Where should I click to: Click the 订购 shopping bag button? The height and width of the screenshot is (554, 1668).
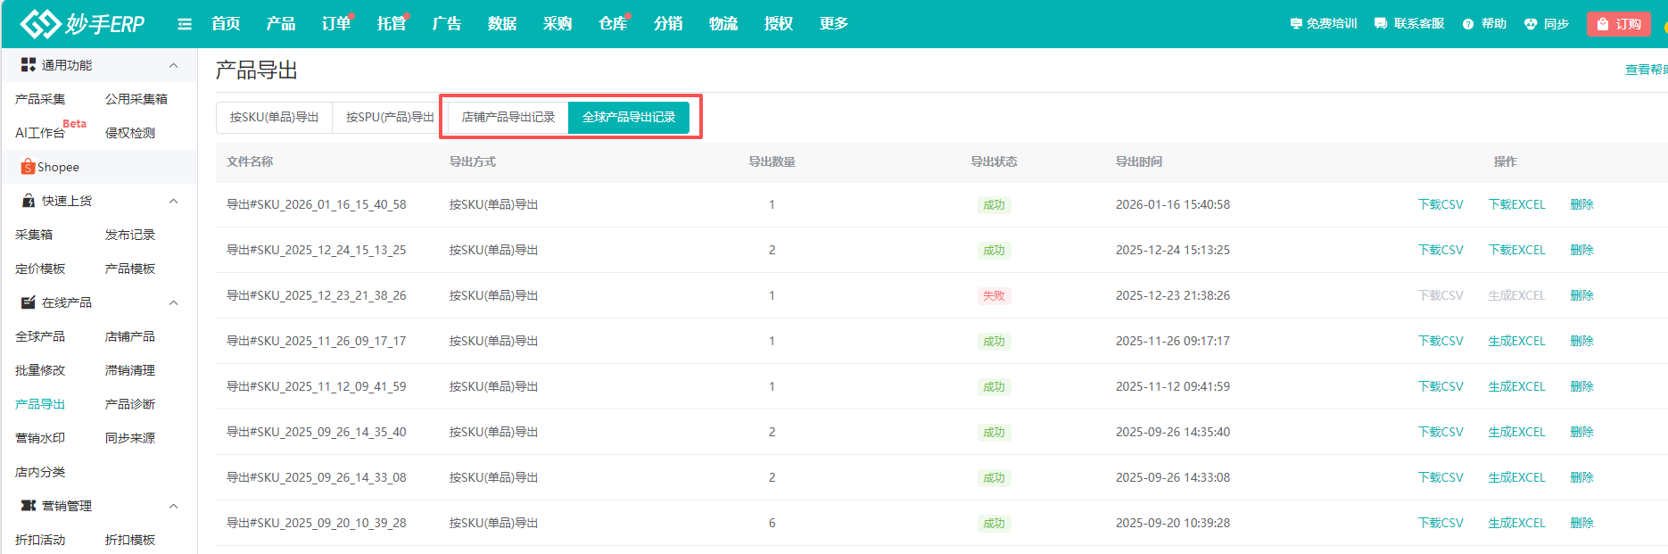[x=1619, y=24]
